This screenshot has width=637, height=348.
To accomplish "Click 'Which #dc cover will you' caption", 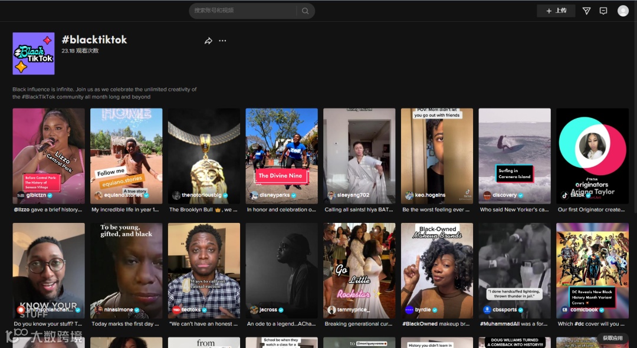I will coord(591,324).
